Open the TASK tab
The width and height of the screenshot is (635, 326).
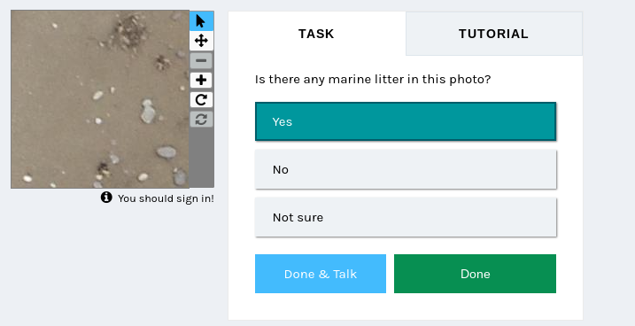click(317, 34)
